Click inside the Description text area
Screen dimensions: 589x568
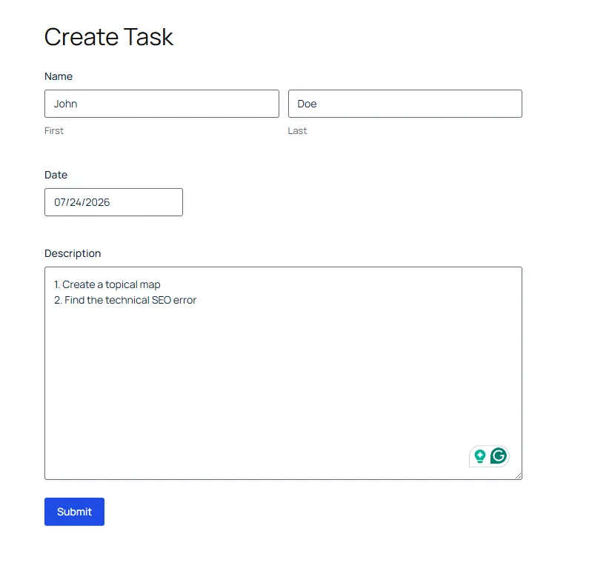click(x=283, y=373)
